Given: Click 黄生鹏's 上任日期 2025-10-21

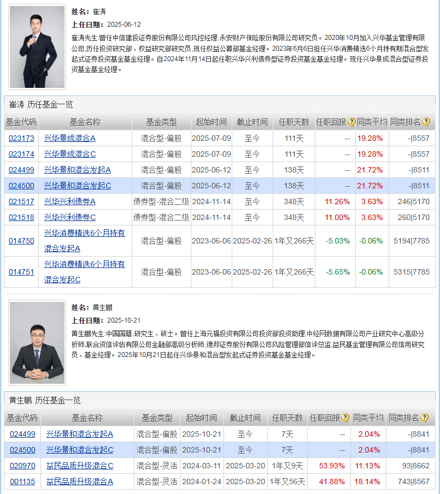Looking at the screenshot, I should (x=124, y=320).
